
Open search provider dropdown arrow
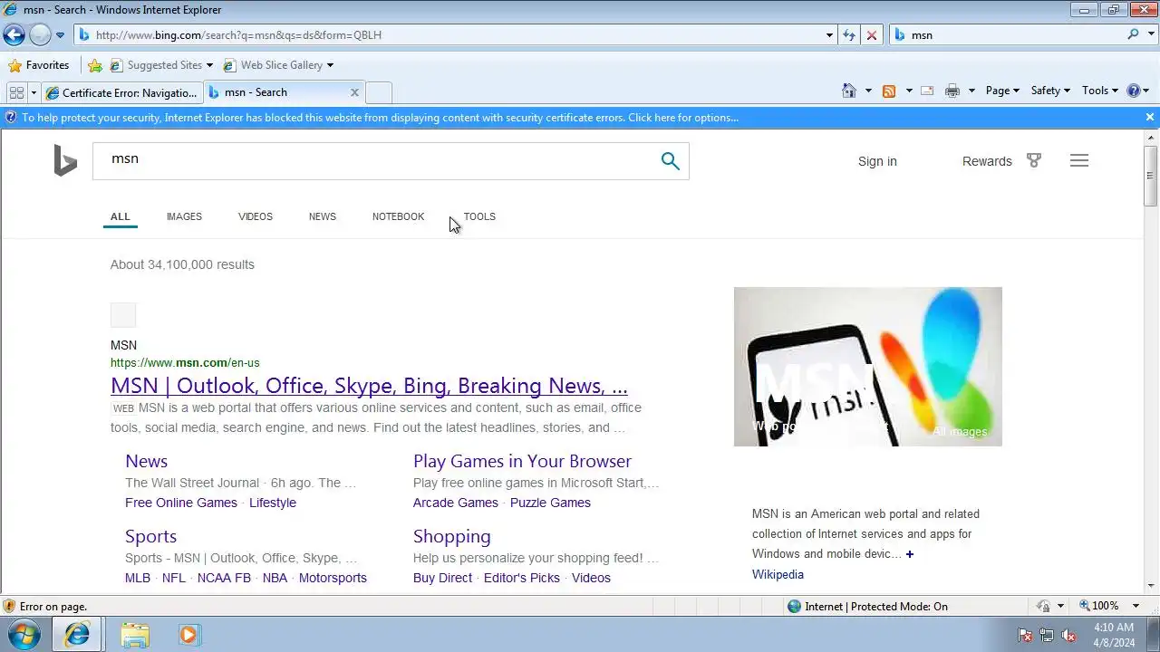(x=1149, y=35)
